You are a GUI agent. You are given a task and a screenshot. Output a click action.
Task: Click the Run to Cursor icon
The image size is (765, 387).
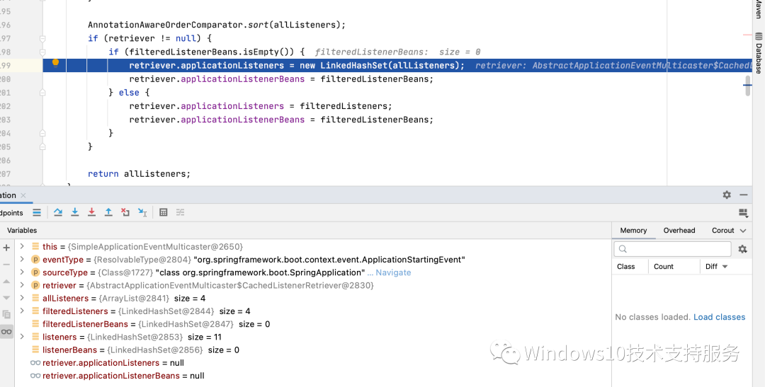point(142,212)
